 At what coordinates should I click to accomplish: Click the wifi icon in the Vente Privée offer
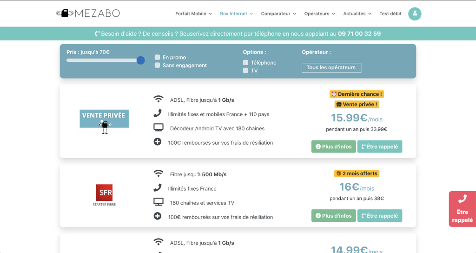tap(159, 99)
